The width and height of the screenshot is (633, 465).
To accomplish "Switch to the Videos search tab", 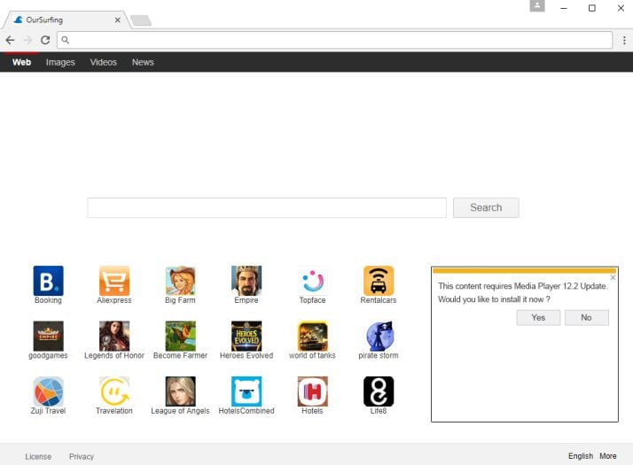I will coord(104,62).
